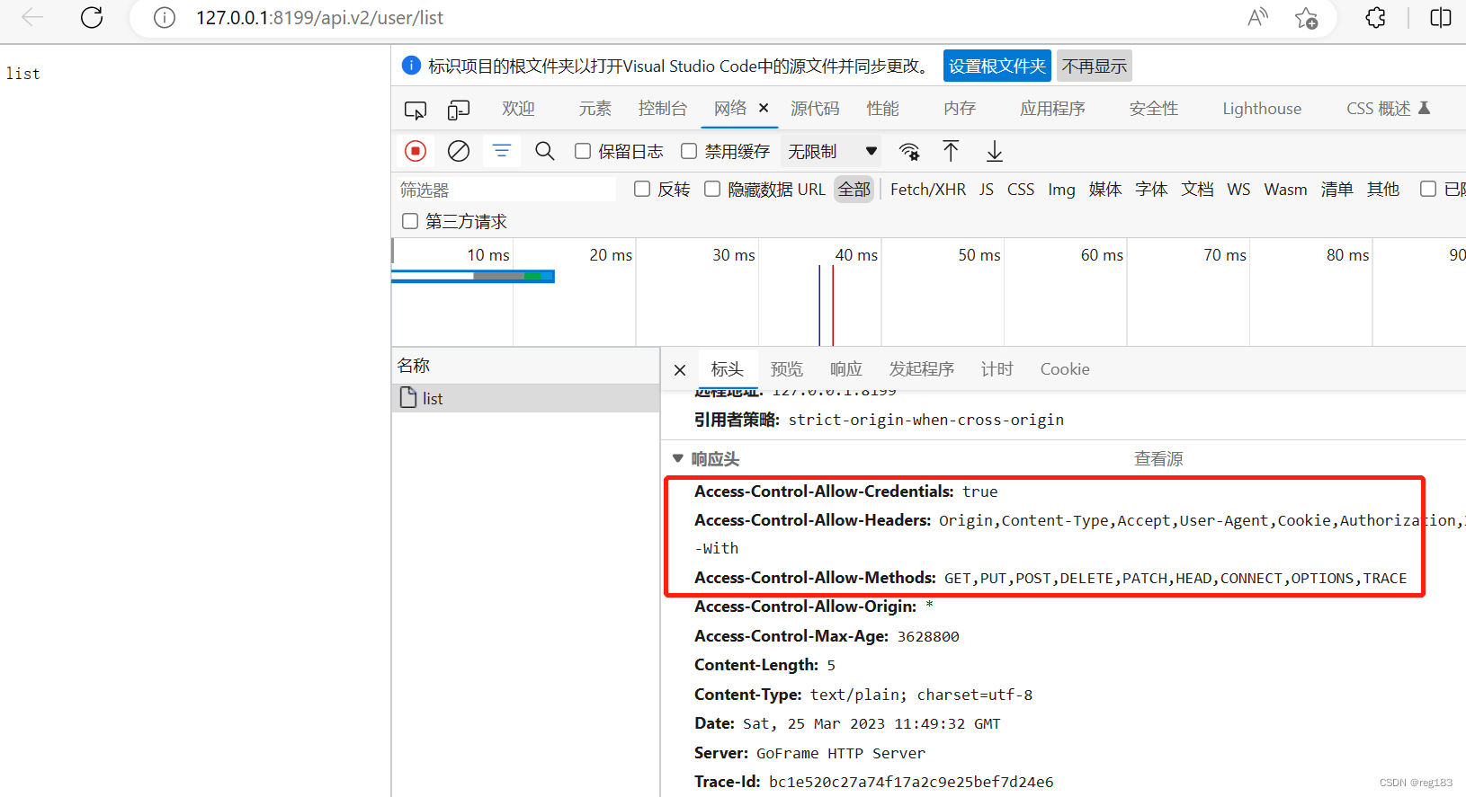The height and width of the screenshot is (797, 1466).
Task: Select the 响应 response tab
Action: point(846,369)
